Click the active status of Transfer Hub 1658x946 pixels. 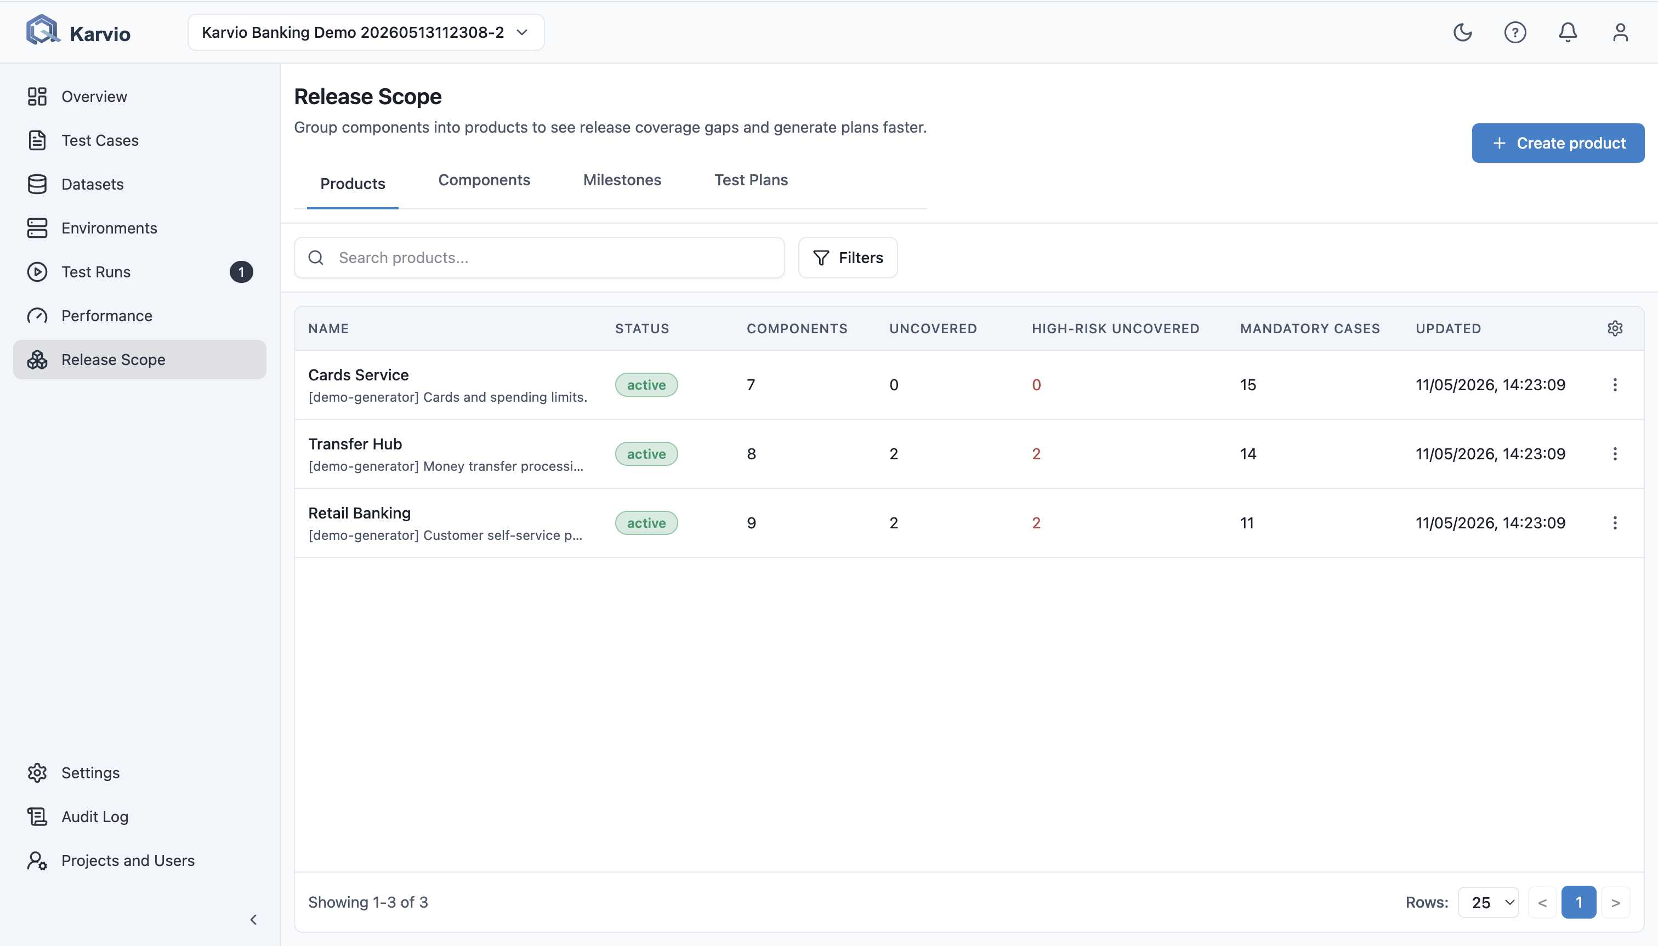pyautogui.click(x=646, y=454)
